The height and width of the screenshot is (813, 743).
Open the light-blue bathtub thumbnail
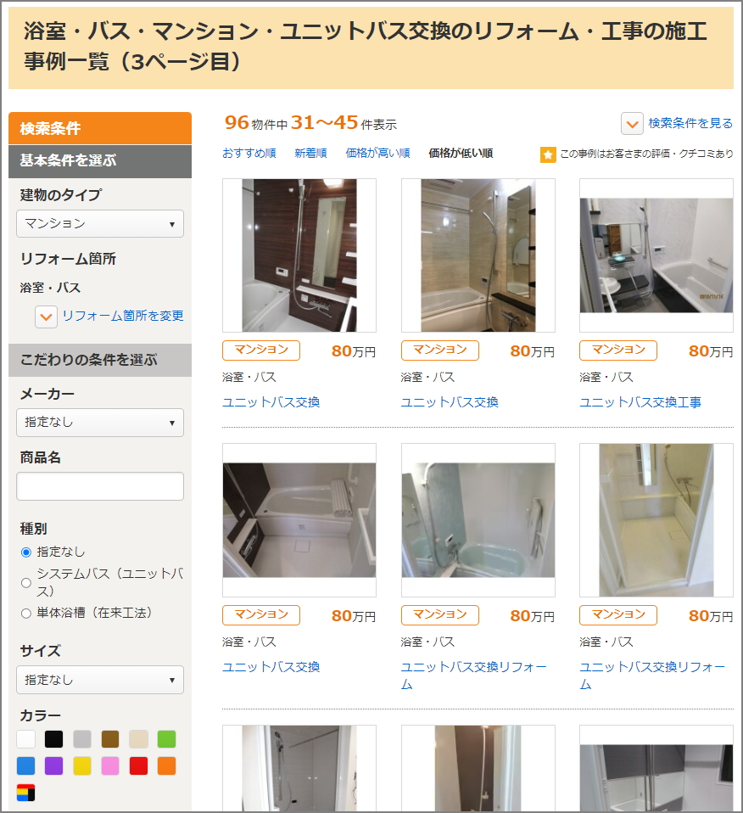pyautogui.click(x=478, y=520)
